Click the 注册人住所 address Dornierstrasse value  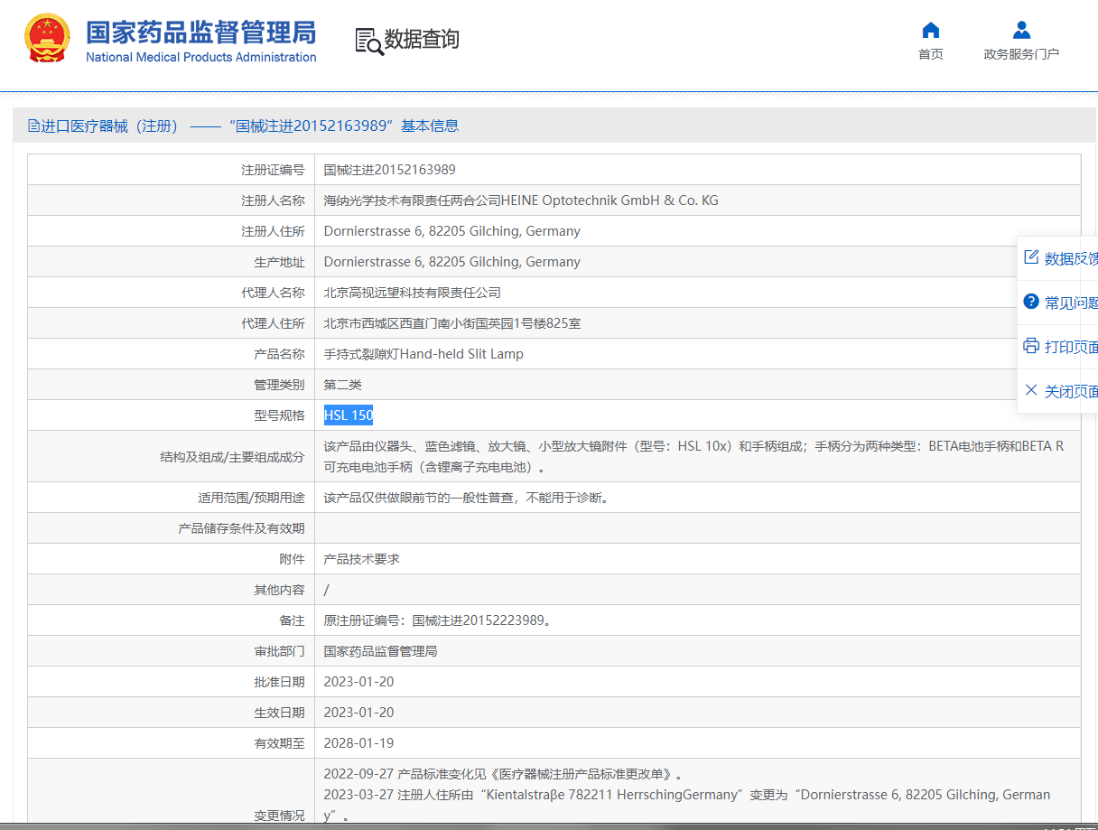coord(452,231)
